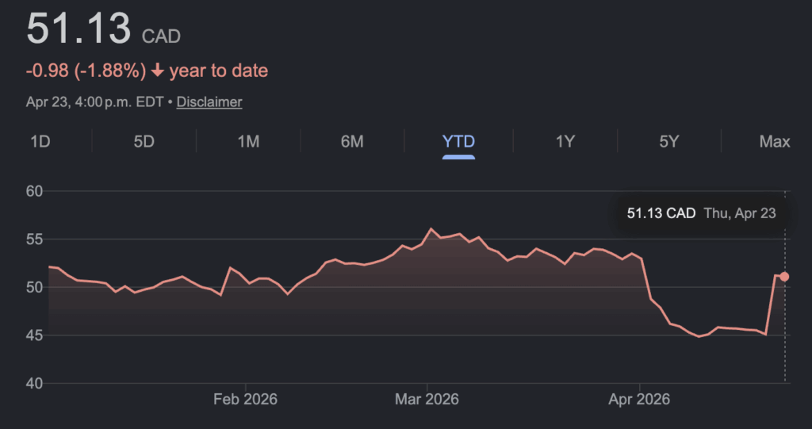Open the Disclaimer link
This screenshot has width=812, height=429.
(x=209, y=102)
